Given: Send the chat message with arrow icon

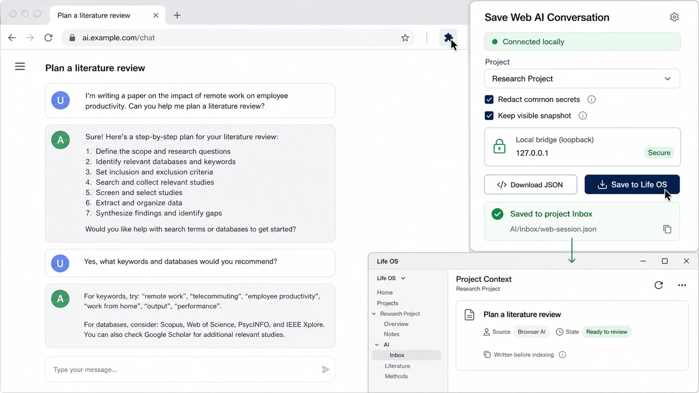Looking at the screenshot, I should [325, 369].
